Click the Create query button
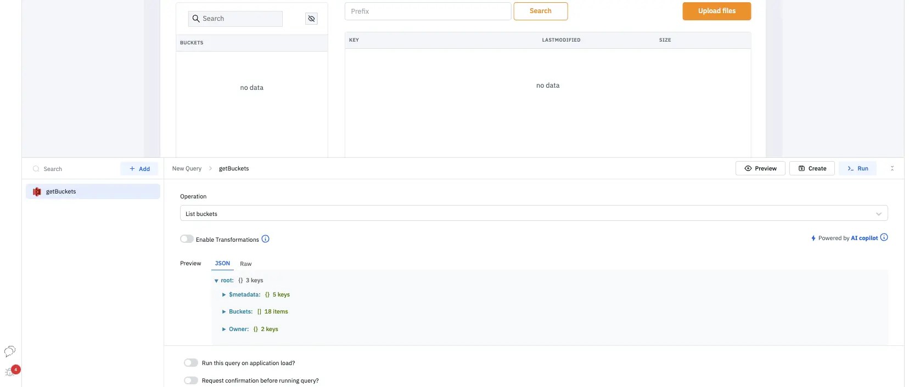 pyautogui.click(x=812, y=168)
